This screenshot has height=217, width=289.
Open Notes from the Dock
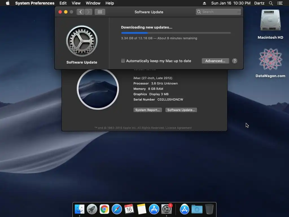coord(142,209)
